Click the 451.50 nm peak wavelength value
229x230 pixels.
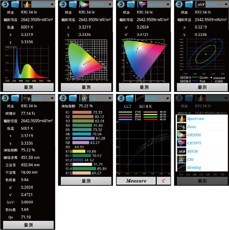point(30,157)
